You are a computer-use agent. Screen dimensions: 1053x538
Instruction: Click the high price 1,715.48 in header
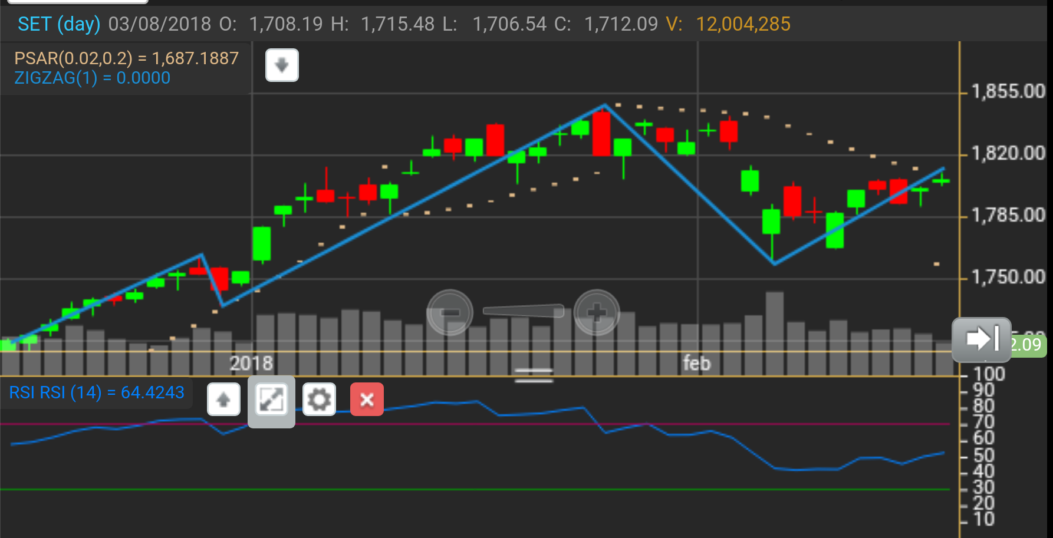[x=397, y=24]
